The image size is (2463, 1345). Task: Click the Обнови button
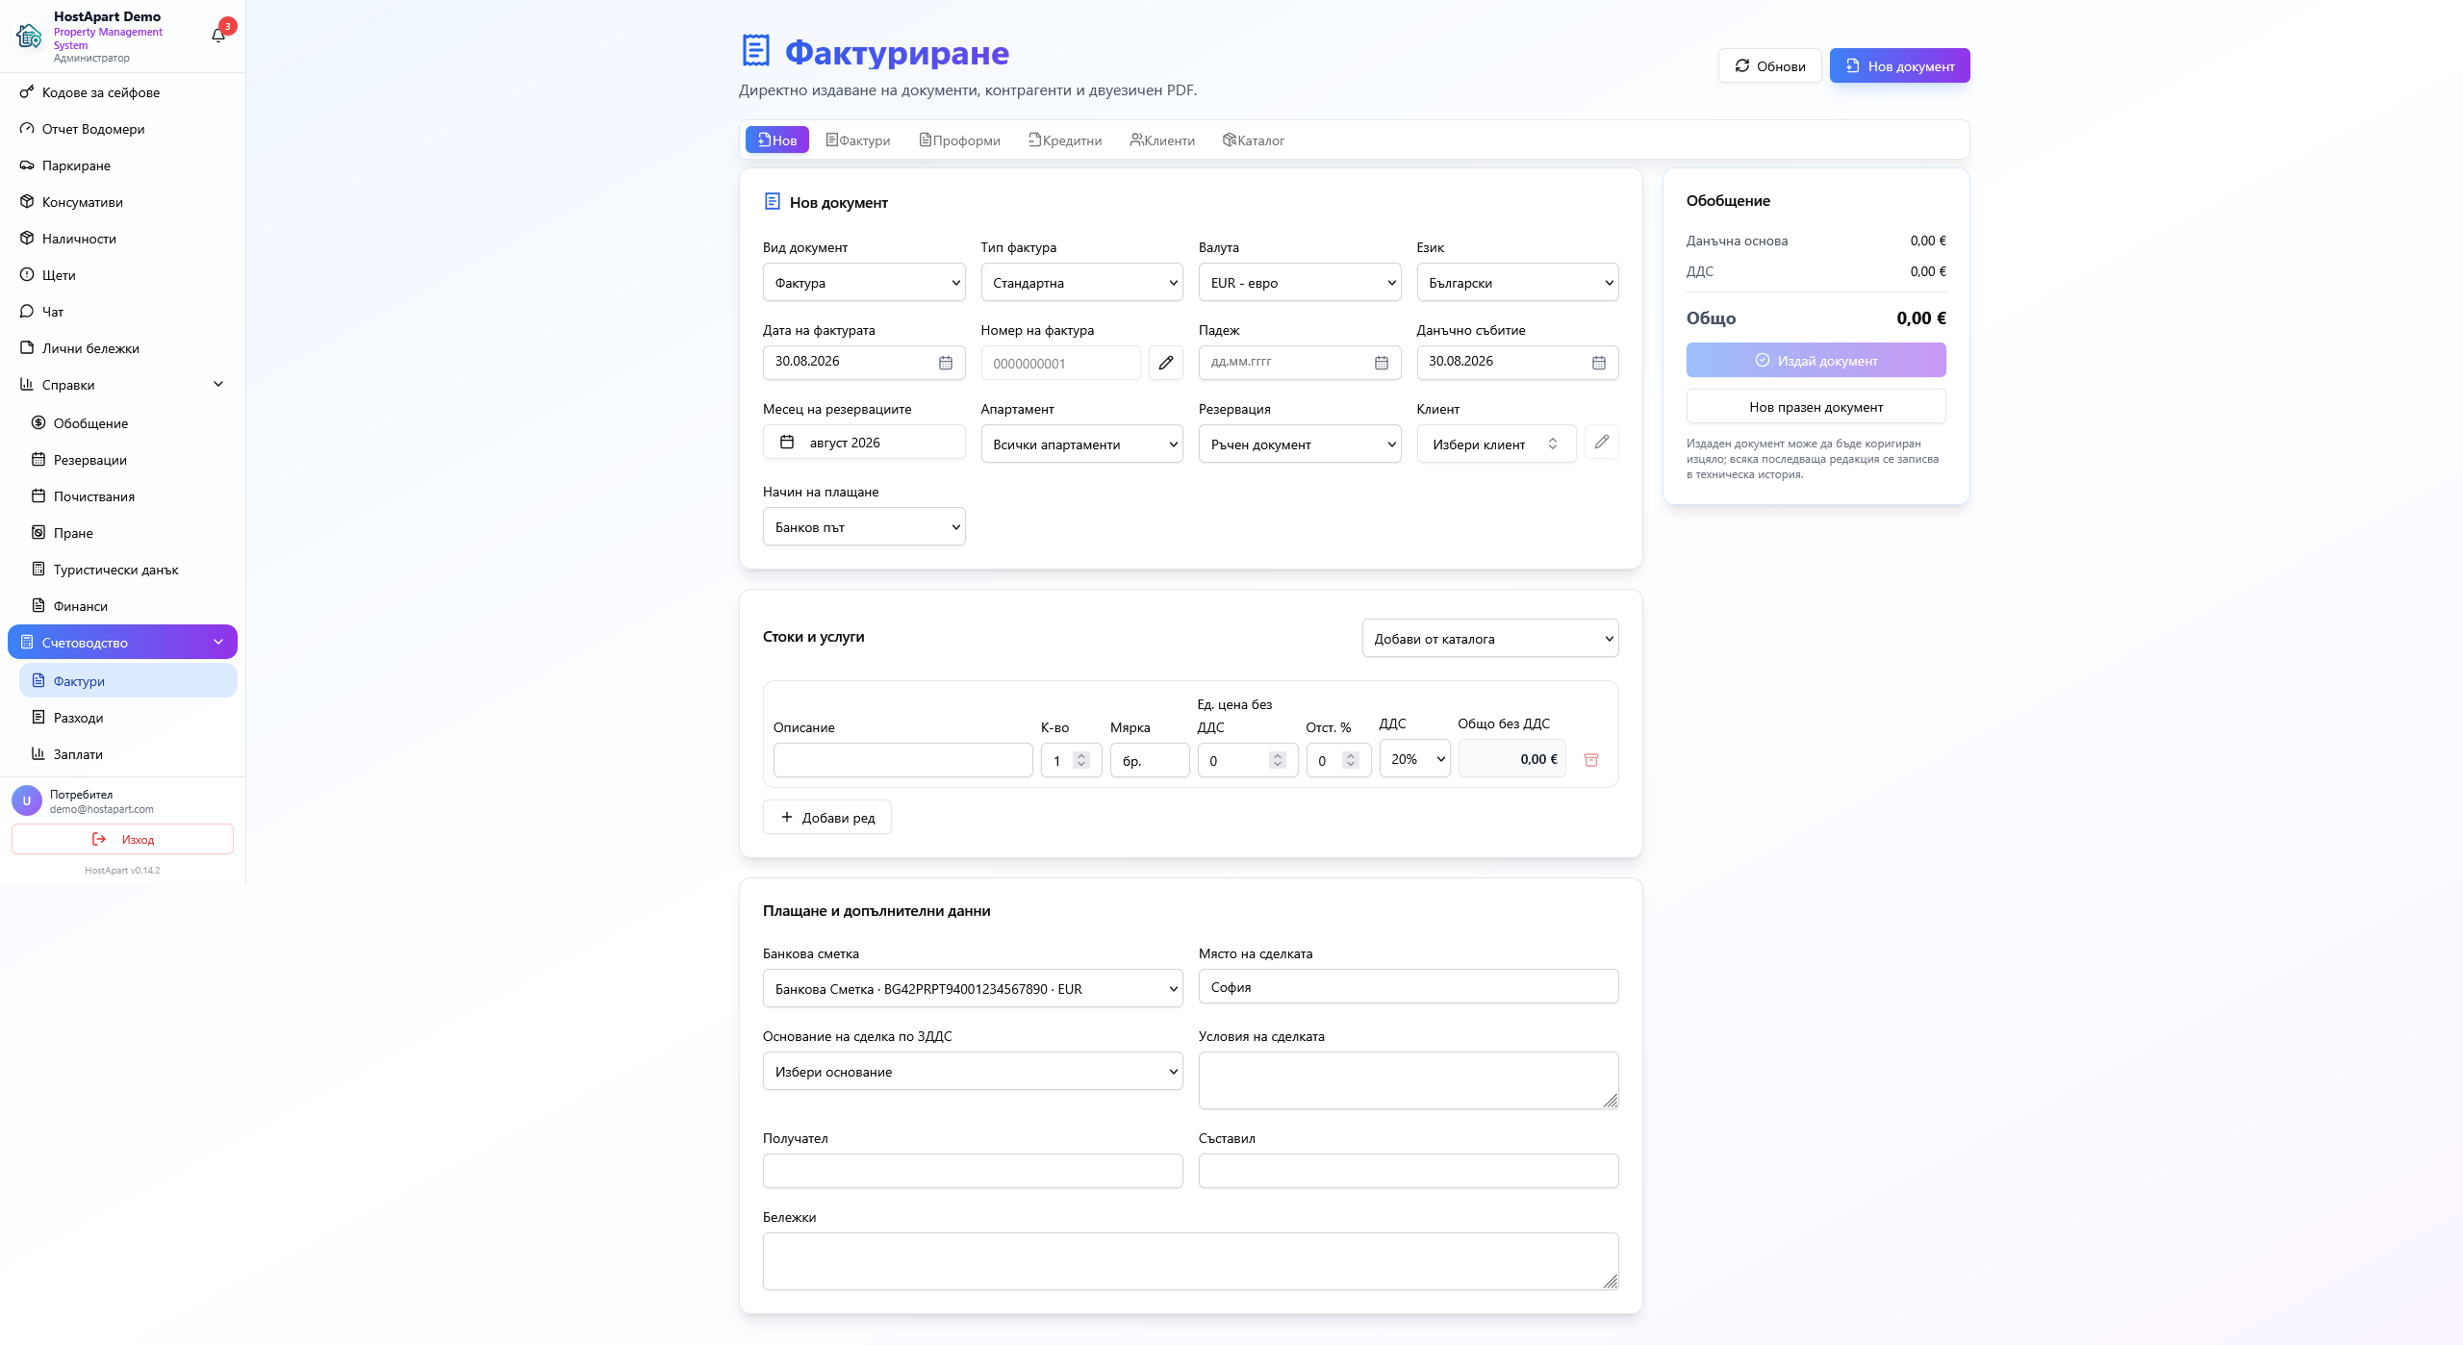click(x=1770, y=66)
